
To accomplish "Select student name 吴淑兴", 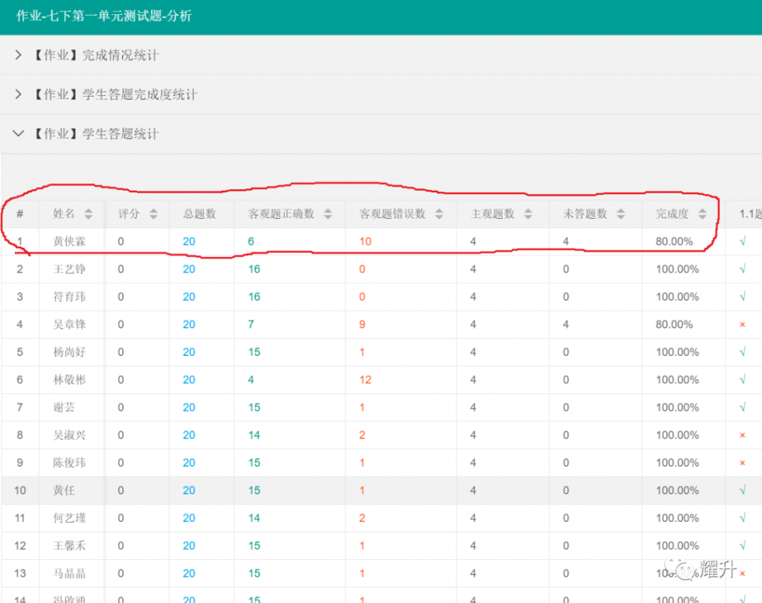I will click(x=69, y=435).
